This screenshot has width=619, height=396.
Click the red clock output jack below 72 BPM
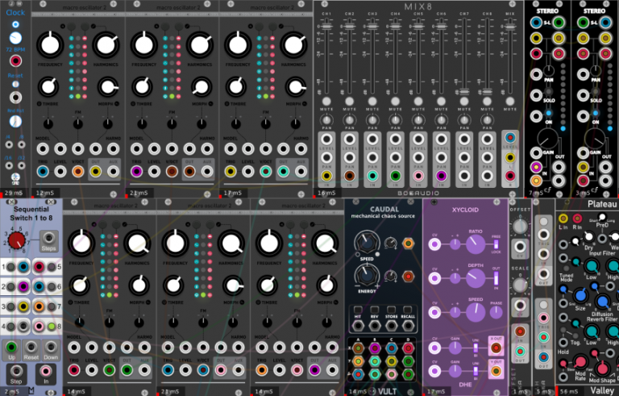[x=15, y=61]
